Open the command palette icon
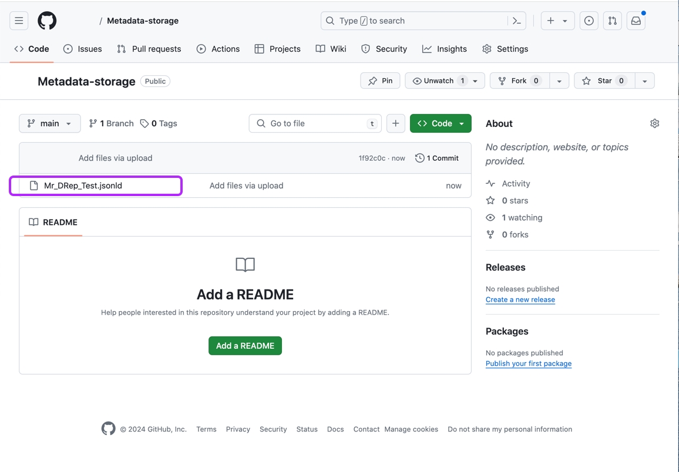The height and width of the screenshot is (472, 679). (517, 21)
